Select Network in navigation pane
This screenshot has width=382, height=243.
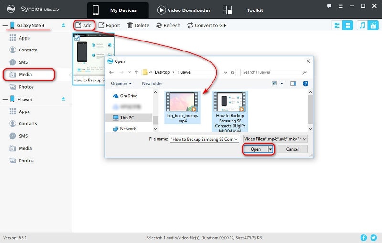[x=124, y=129]
